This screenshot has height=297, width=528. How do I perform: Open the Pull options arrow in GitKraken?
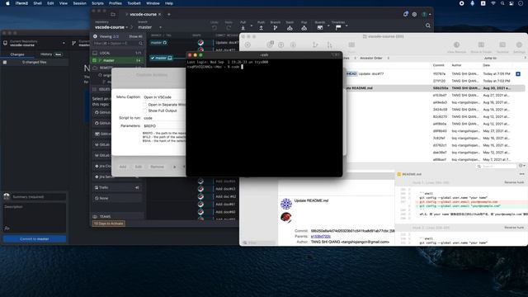pyautogui.click(x=251, y=26)
